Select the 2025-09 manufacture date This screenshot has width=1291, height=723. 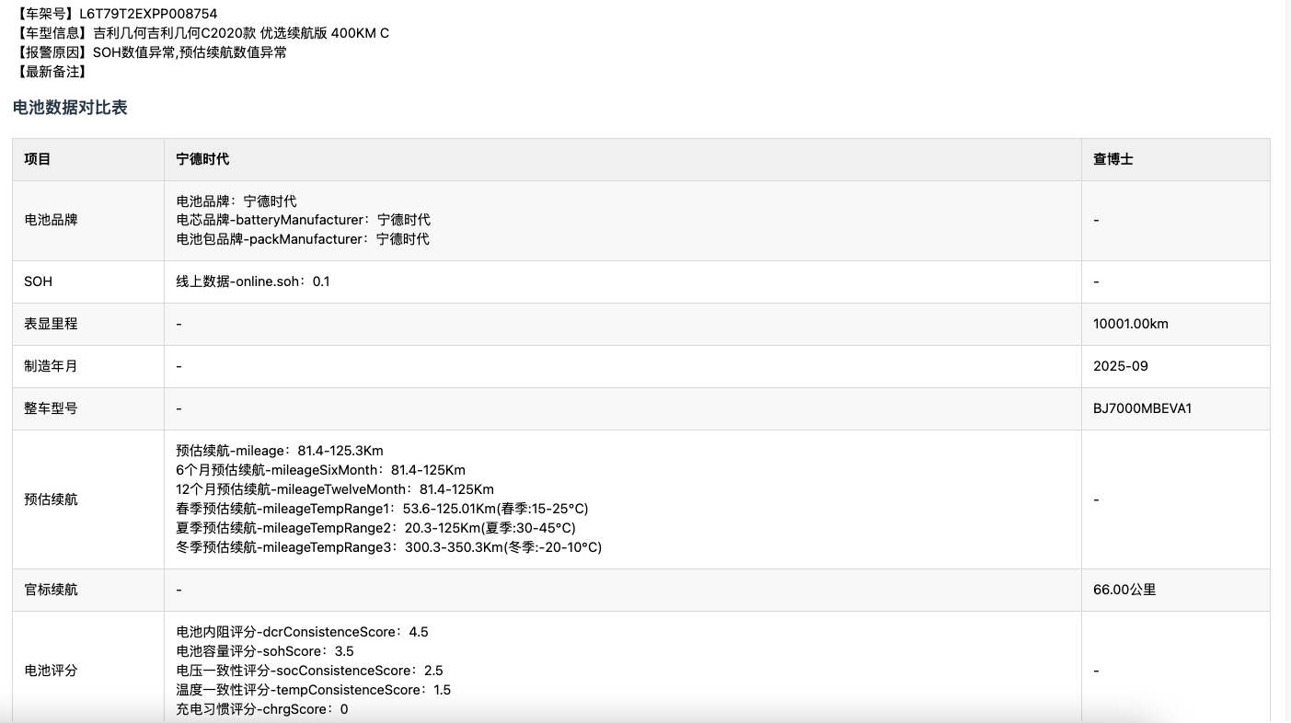(1121, 367)
